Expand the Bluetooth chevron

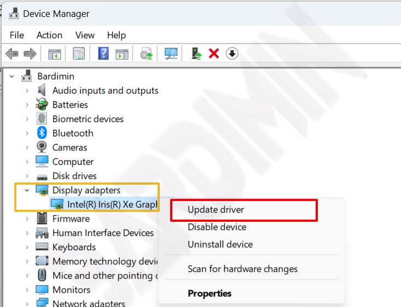(x=27, y=133)
